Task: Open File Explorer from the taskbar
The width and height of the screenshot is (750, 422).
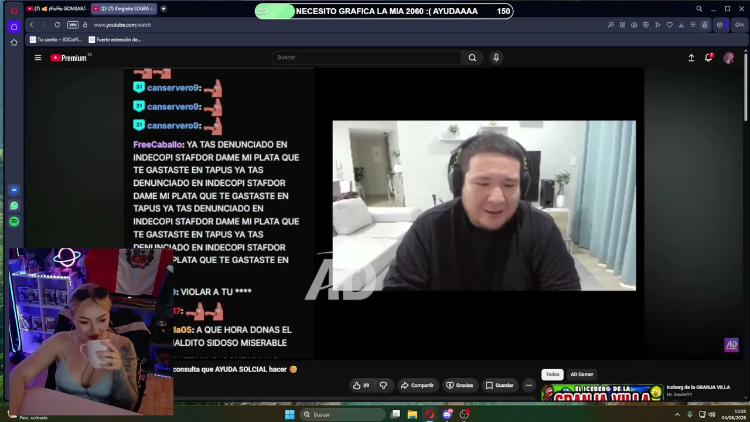Action: click(x=412, y=414)
